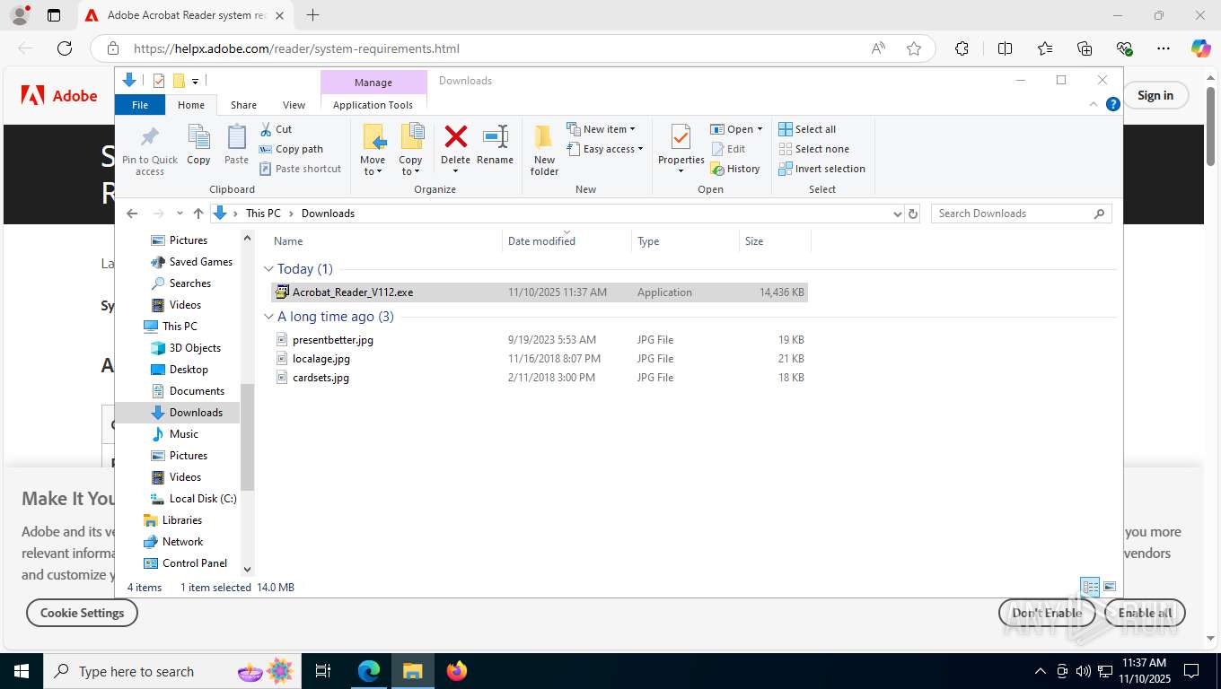Click Copy path in Clipboard group
The height and width of the screenshot is (689, 1221).
(x=291, y=149)
